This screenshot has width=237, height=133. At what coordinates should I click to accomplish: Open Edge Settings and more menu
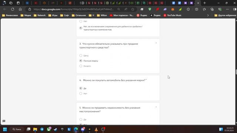point(227,9)
